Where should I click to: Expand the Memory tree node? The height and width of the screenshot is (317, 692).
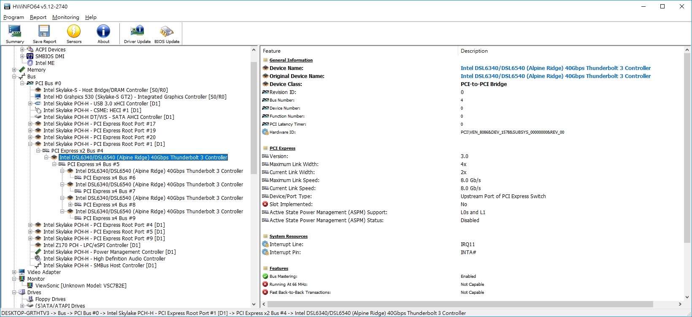click(x=14, y=70)
